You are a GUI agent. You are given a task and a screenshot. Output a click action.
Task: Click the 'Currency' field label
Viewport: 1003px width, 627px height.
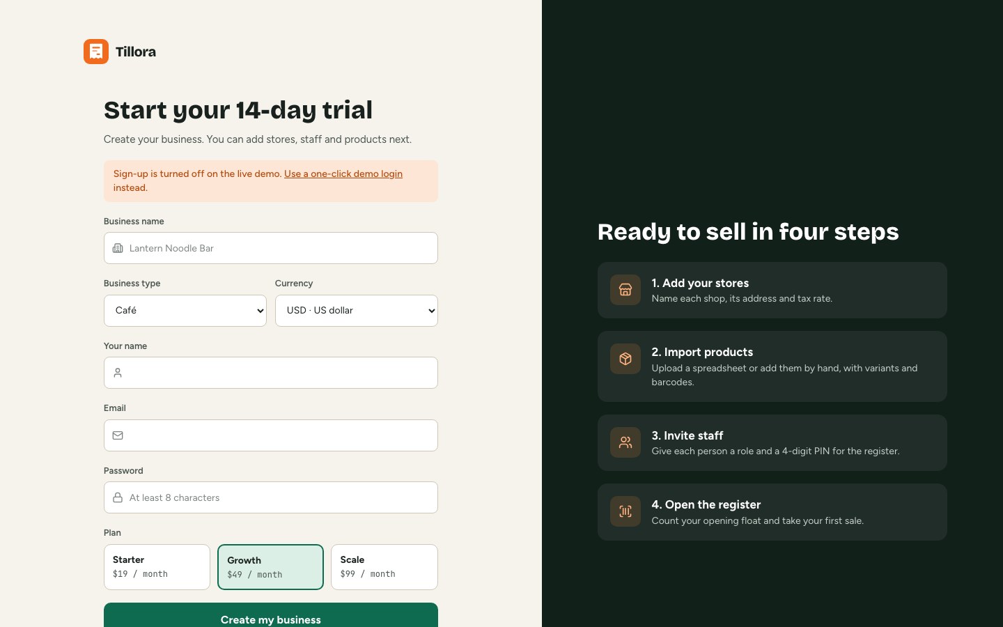click(x=294, y=284)
